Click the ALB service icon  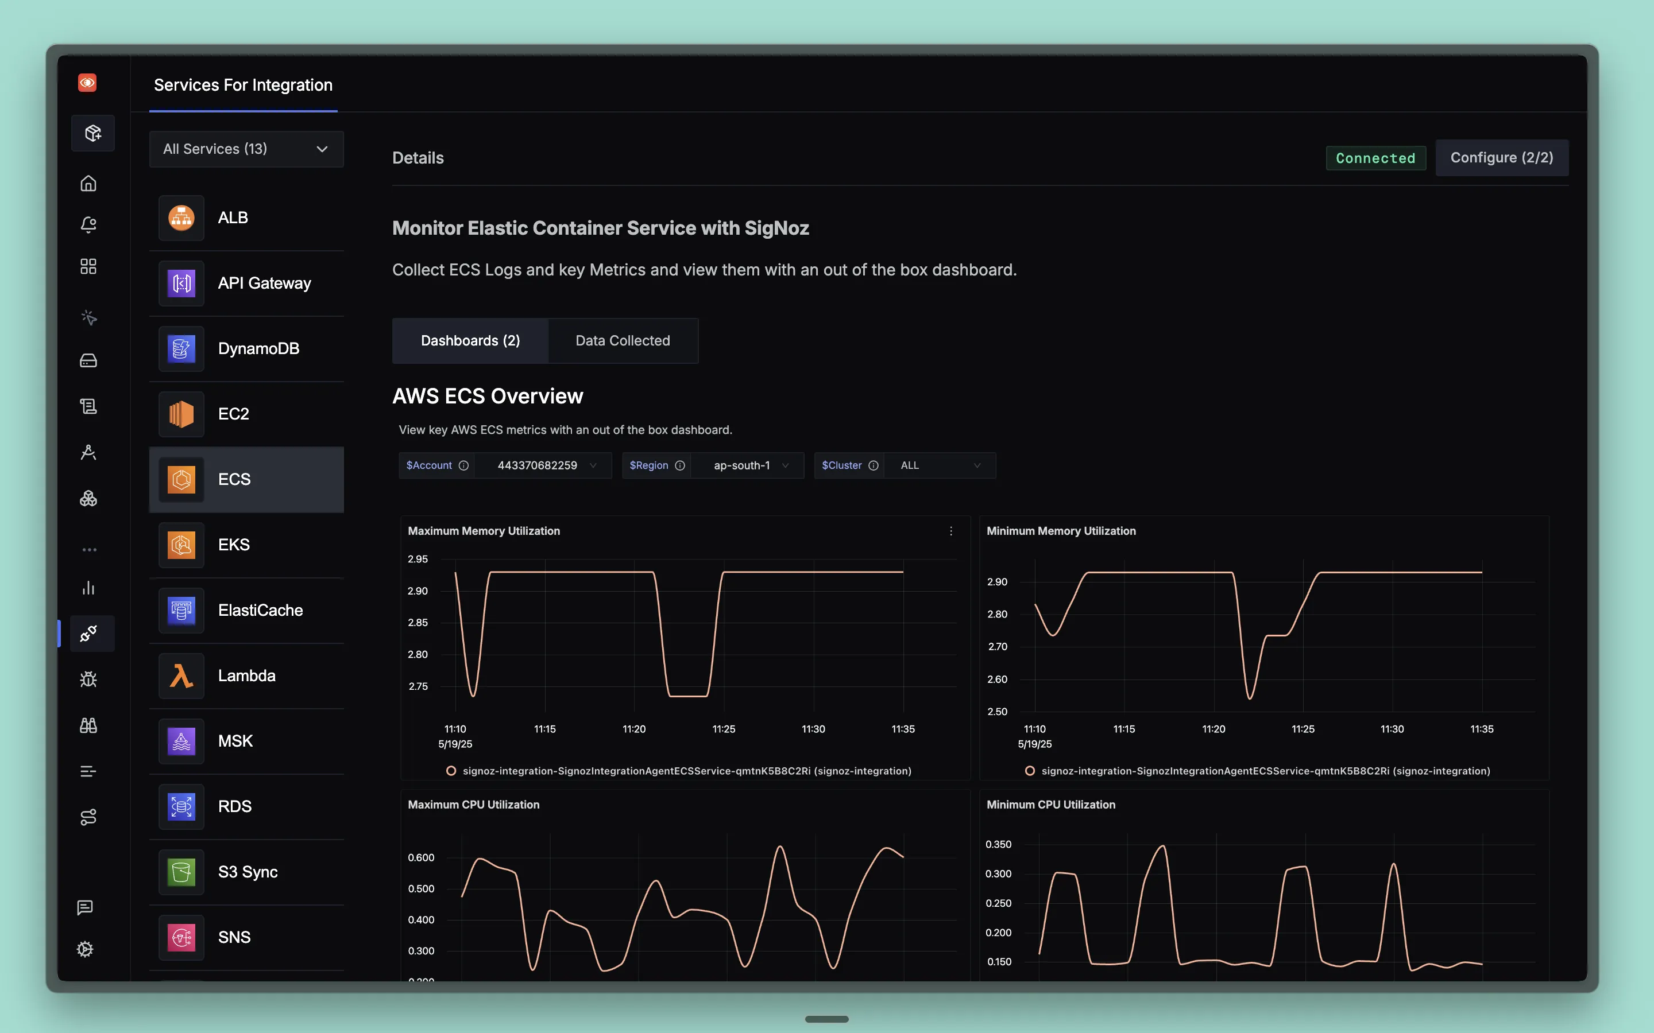click(x=181, y=218)
